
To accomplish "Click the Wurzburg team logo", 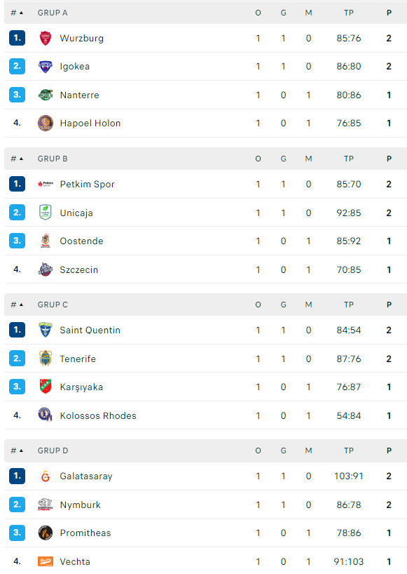I will click(46, 38).
